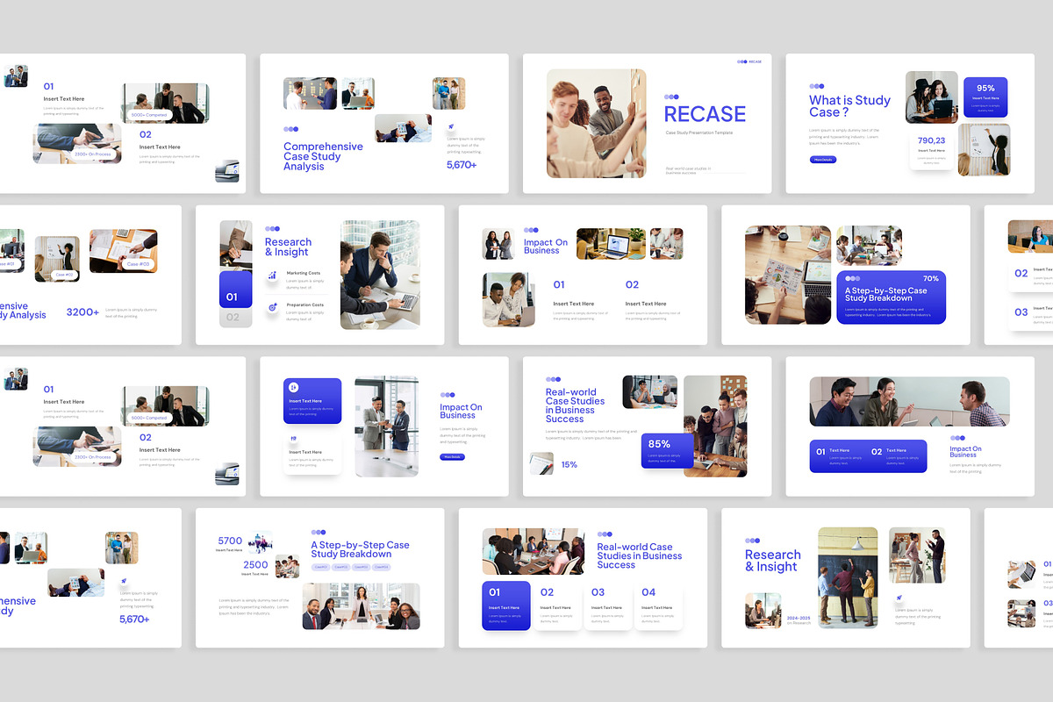The width and height of the screenshot is (1053, 702).
Task: Click the Comprehensive Case Study Analysis heading shown in full
Action: click(x=323, y=156)
